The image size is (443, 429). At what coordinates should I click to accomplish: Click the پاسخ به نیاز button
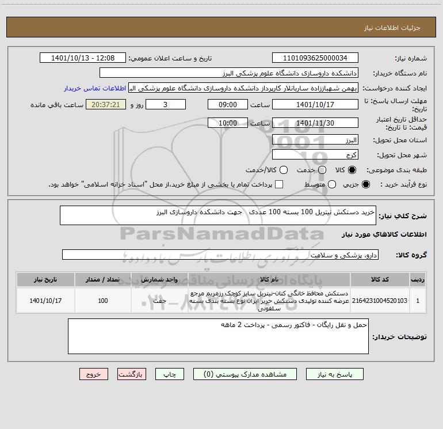click(334, 374)
